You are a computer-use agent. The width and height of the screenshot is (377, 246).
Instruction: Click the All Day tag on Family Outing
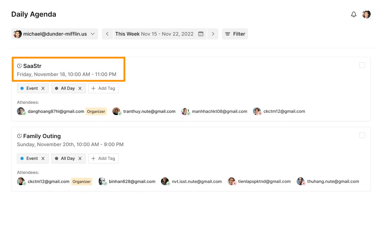[x=68, y=158]
